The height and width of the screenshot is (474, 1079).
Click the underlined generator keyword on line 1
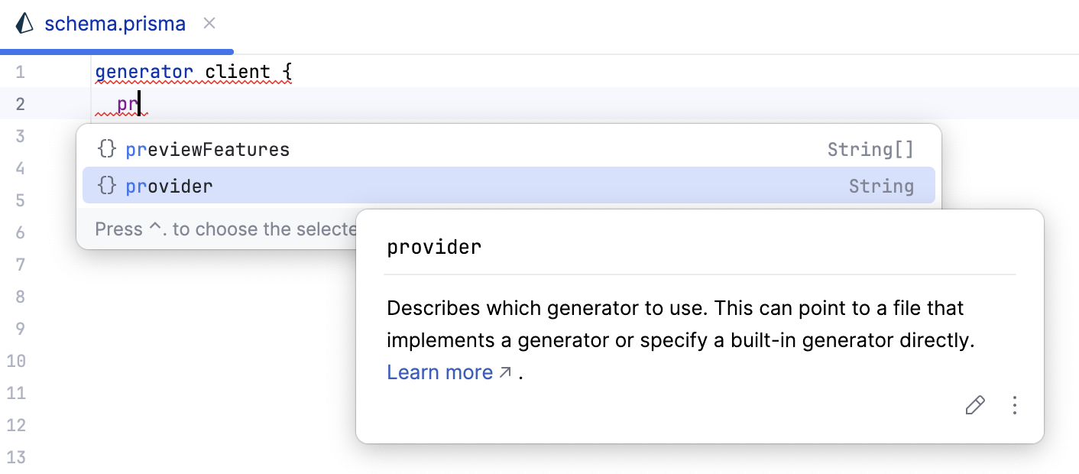coord(144,71)
